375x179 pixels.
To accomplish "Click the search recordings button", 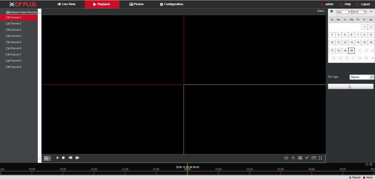I will click(x=350, y=86).
